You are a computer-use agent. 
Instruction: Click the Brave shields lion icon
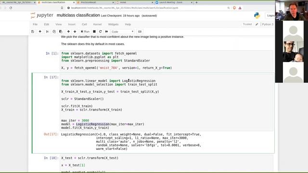(234, 8)
